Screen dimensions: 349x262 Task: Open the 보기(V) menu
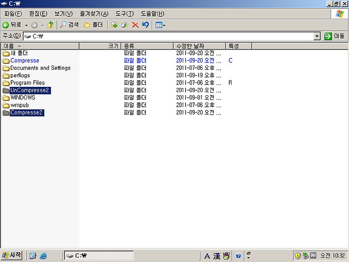point(63,14)
